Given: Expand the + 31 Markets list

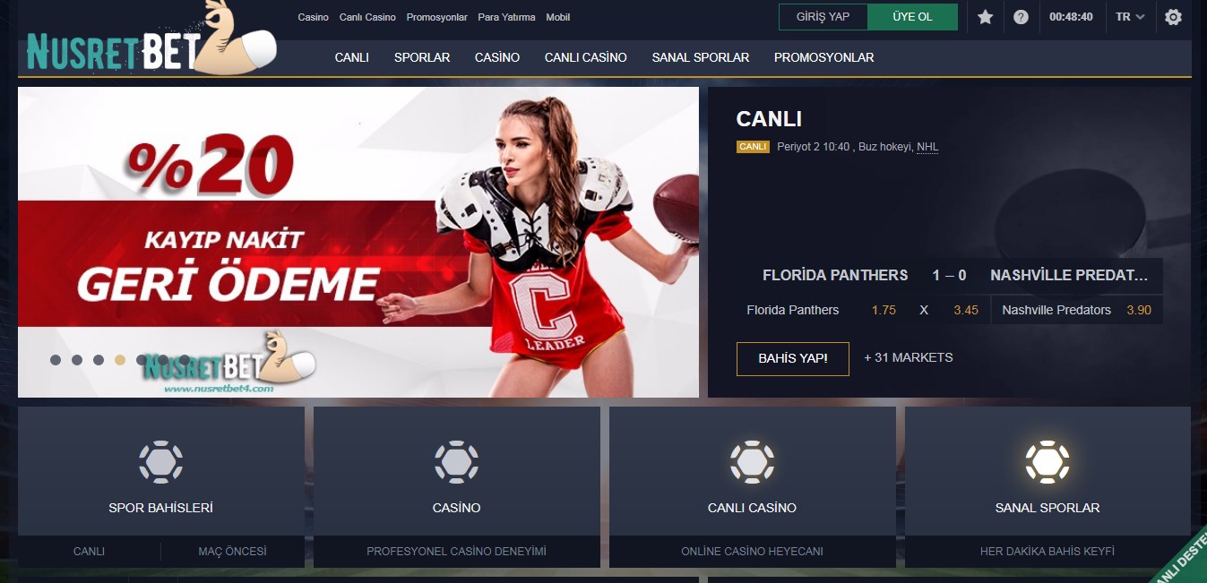Looking at the screenshot, I should (x=908, y=357).
